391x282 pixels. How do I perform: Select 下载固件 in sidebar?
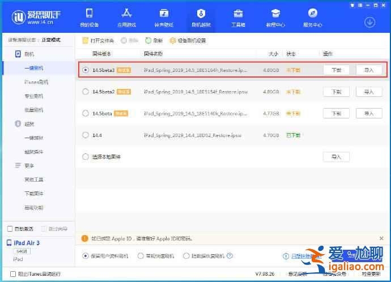[33, 194]
